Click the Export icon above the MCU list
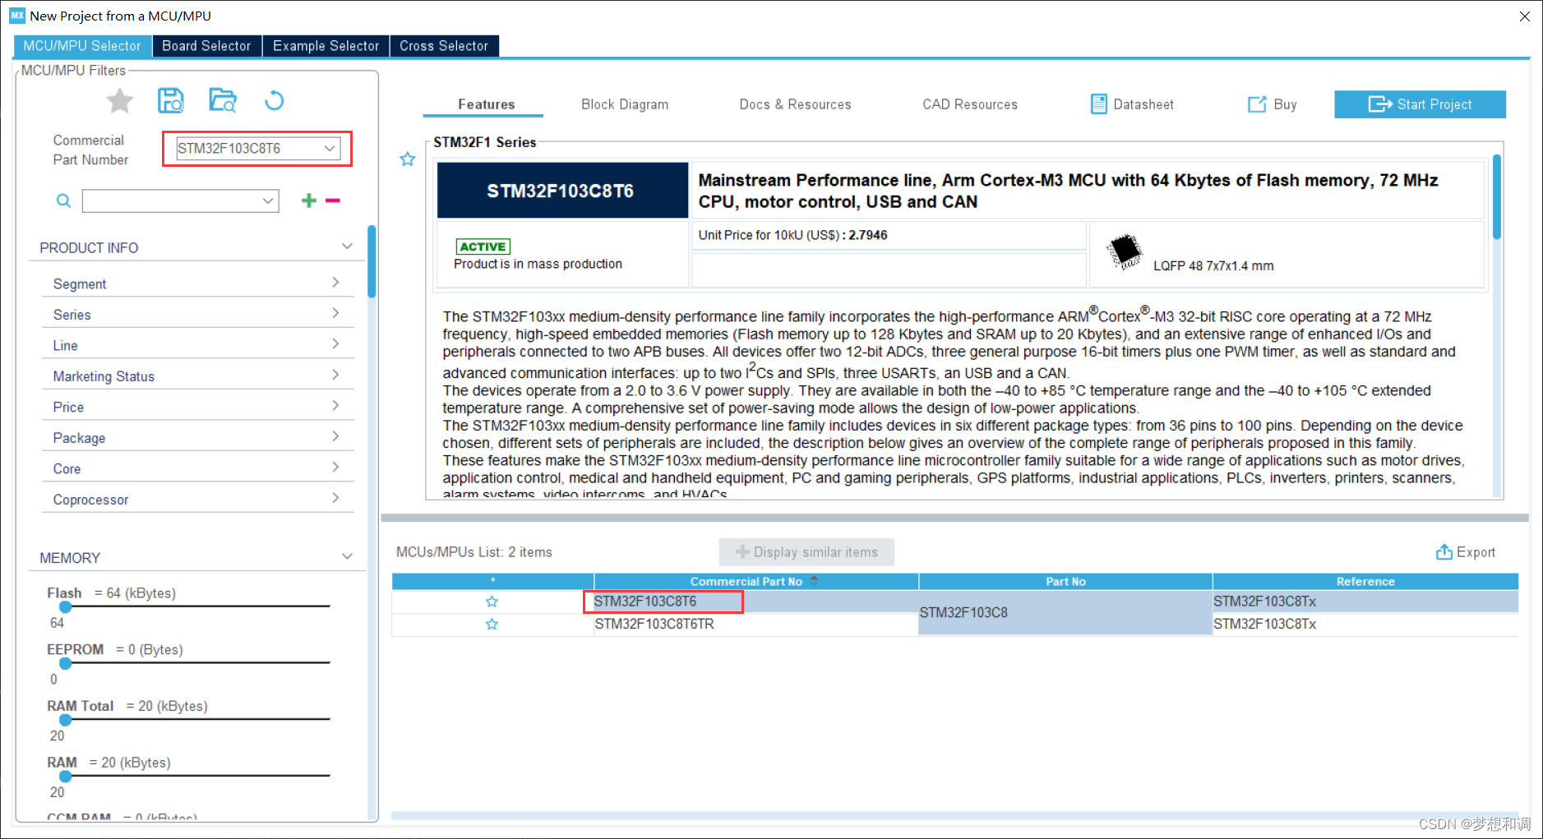The image size is (1543, 839). [1444, 551]
